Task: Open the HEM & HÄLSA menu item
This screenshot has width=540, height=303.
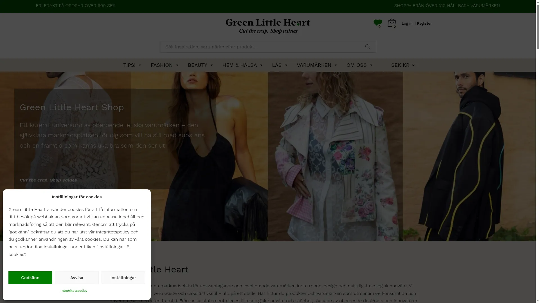Action: [x=240, y=65]
